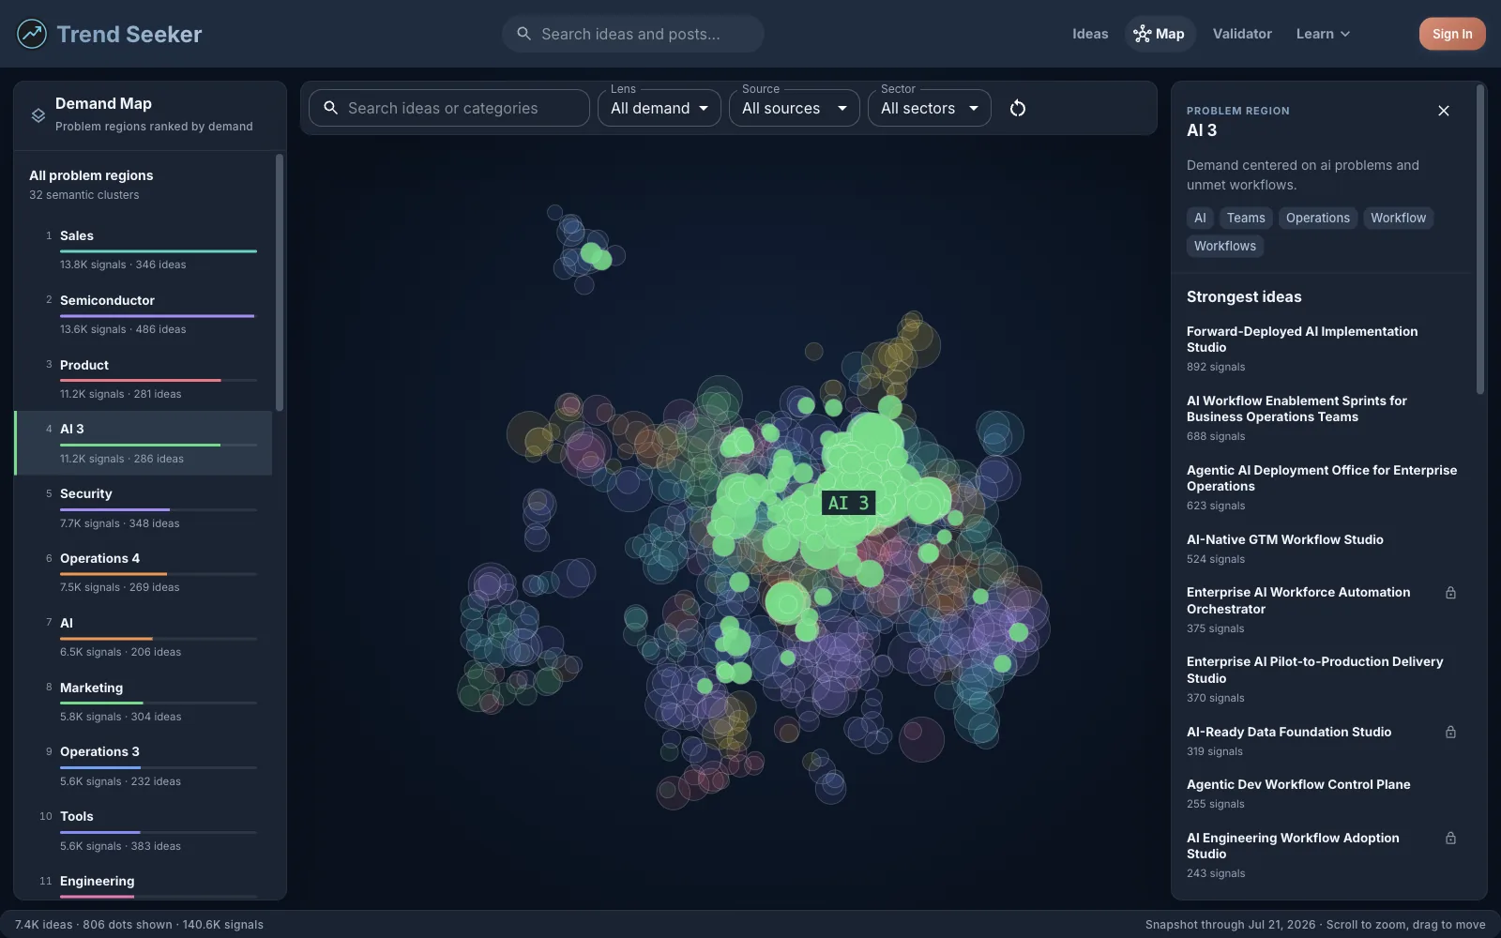Click the Demand Map layers icon
This screenshot has width=1501, height=938.
38,115
